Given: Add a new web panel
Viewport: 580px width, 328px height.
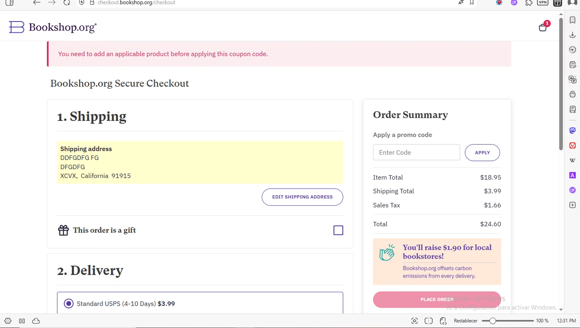Looking at the screenshot, I should [573, 205].
